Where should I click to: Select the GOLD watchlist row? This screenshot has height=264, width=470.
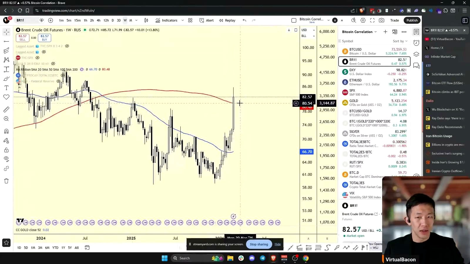374,103
